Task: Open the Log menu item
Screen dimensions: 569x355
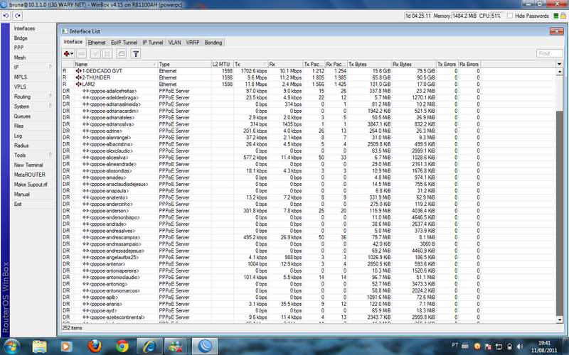Action: pos(18,136)
